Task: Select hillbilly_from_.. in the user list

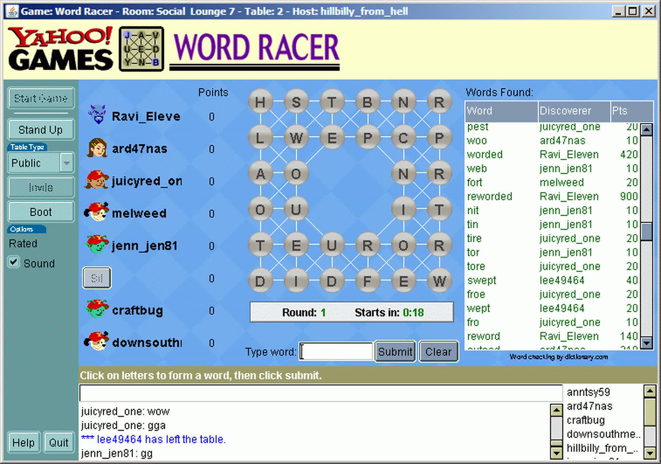Action: point(602,448)
